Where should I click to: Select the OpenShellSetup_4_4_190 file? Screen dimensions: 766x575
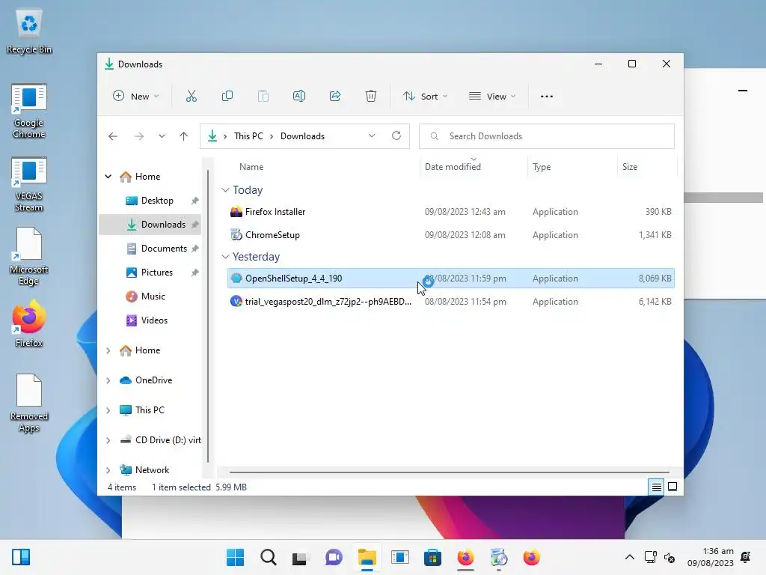451,279
